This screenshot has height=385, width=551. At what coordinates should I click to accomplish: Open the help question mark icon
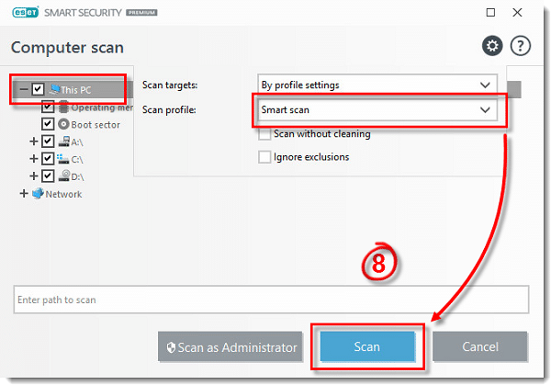(x=520, y=46)
